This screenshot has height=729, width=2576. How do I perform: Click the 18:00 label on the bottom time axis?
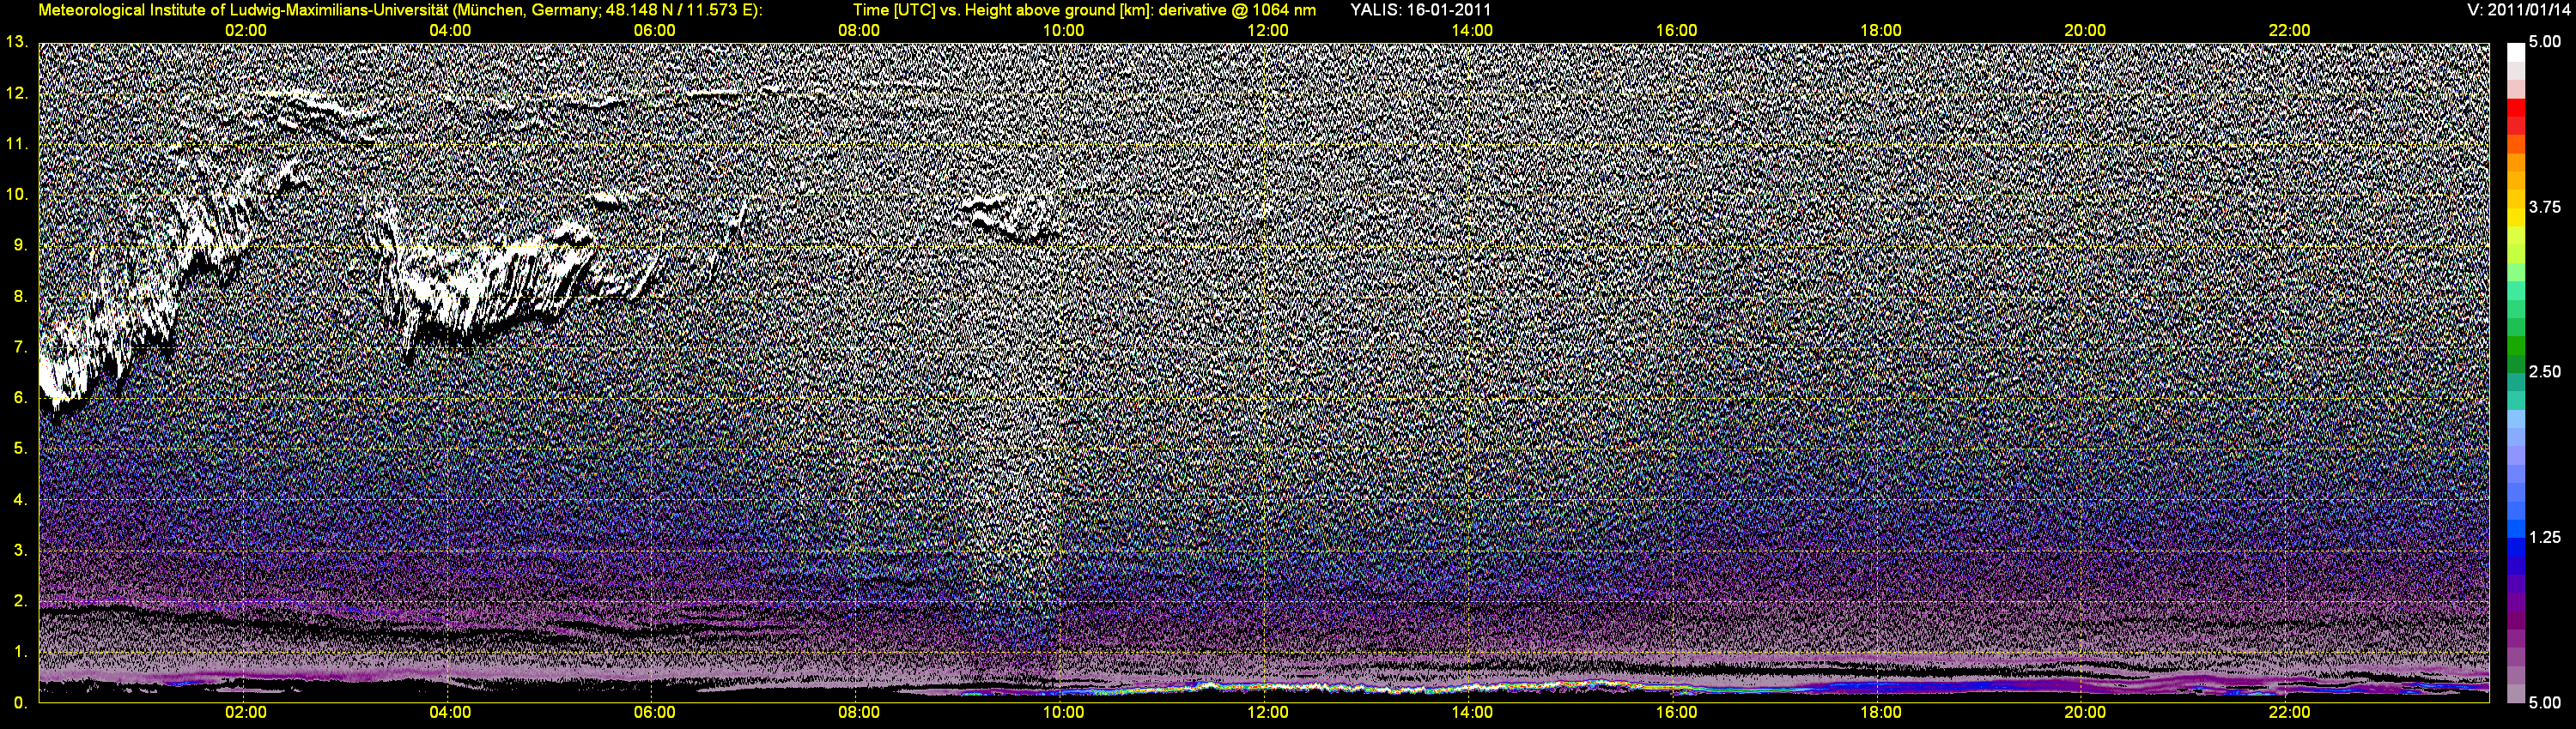point(1881,713)
